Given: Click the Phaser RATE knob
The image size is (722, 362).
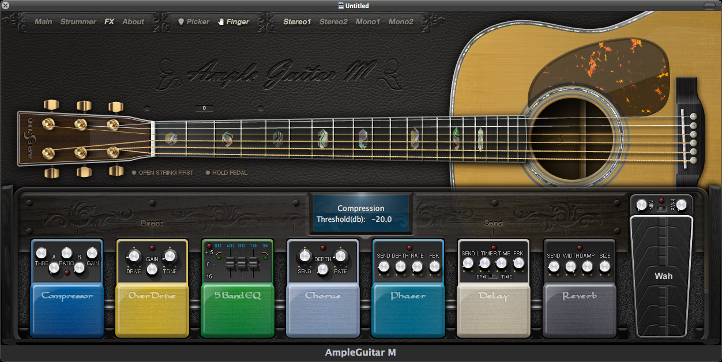Looking at the screenshot, I should pyautogui.click(x=418, y=267).
